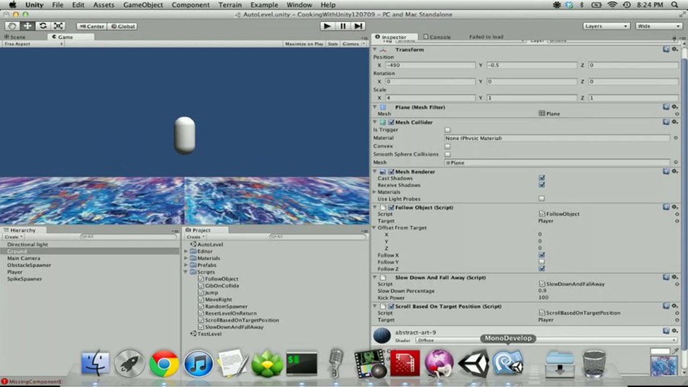Click the eyedropper icon beside the color field
Image resolution: width=688 pixels, height=387 pixels.
click(x=675, y=351)
